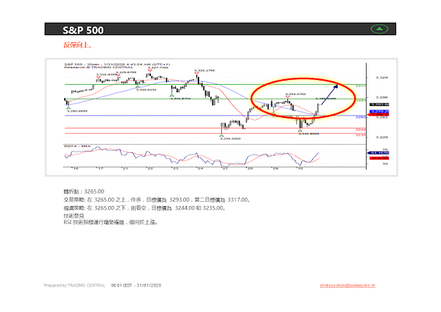Viewport: 441px width, 312px height.
Task: Click the 3,280.6899 price annotation
Action: (x=76, y=111)
